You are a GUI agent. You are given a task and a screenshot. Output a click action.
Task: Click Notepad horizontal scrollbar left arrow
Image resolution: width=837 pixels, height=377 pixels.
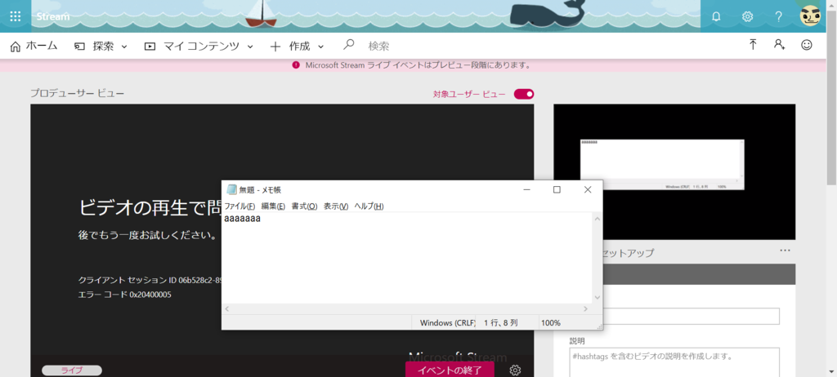click(x=227, y=308)
